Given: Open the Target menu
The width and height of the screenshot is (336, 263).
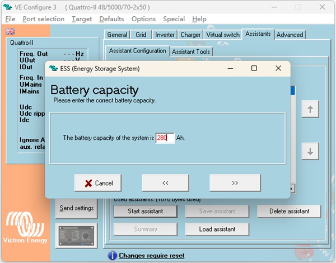Looking at the screenshot, I should (x=82, y=19).
